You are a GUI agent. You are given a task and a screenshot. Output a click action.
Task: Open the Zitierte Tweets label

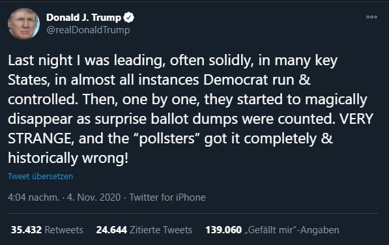click(x=161, y=230)
